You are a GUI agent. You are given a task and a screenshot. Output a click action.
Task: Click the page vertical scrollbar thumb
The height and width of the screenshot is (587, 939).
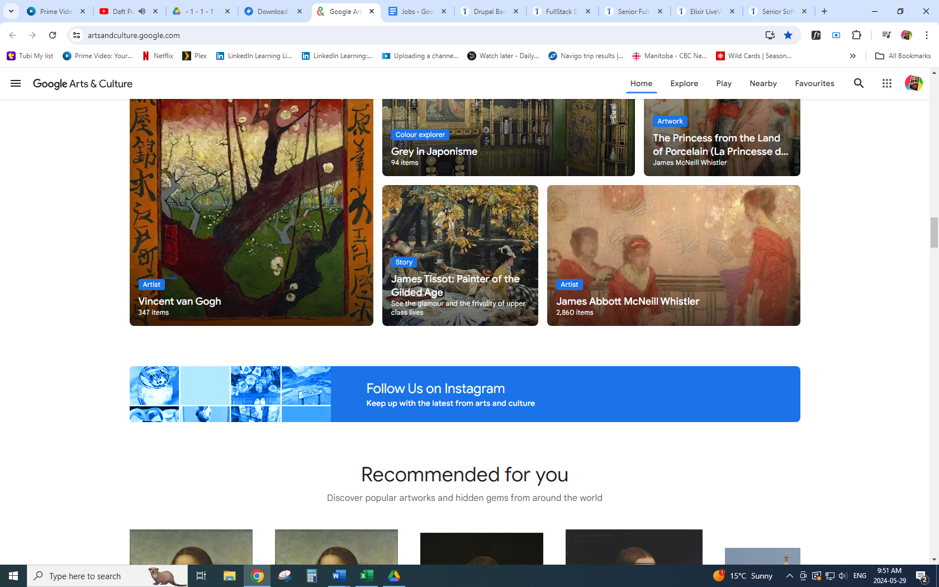click(x=934, y=232)
